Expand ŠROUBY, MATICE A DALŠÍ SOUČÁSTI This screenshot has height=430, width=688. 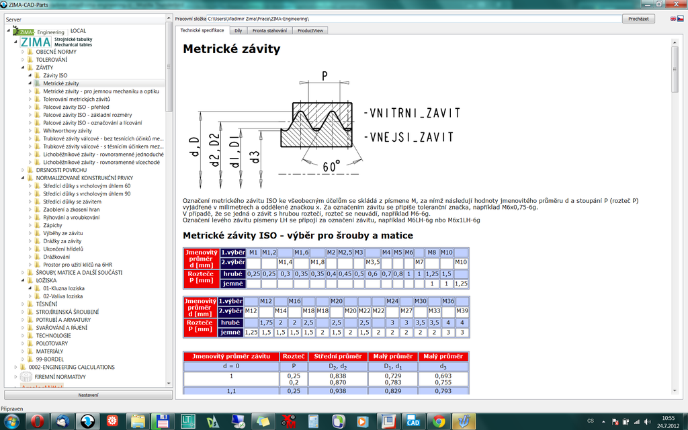(24, 273)
